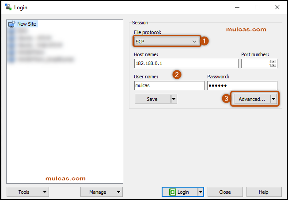Click the green Login arrow icon
The height and width of the screenshot is (200, 288).
click(172, 192)
